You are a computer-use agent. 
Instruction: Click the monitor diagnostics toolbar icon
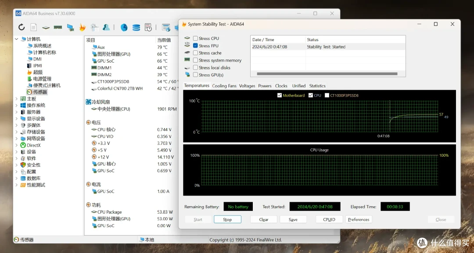pos(70,28)
